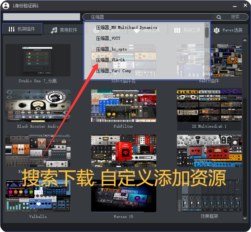Open the 机架插件 tab
Screen dimensions: 251x232
22,29
